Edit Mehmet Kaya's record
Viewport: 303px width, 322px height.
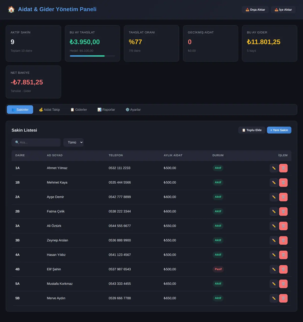click(x=274, y=182)
